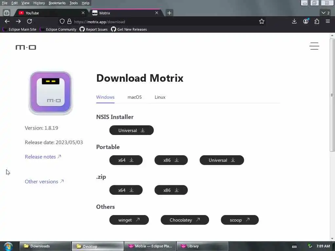
Task: Select the macOS platform tab
Action: coord(134,97)
